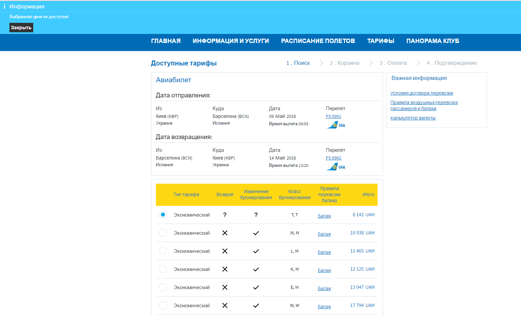Click the change checkmark for 11 465 UAH fare

click(256, 251)
